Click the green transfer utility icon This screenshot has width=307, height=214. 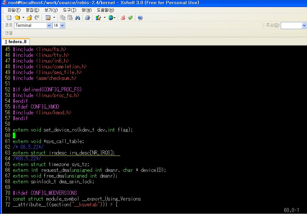pyautogui.click(x=130, y=18)
